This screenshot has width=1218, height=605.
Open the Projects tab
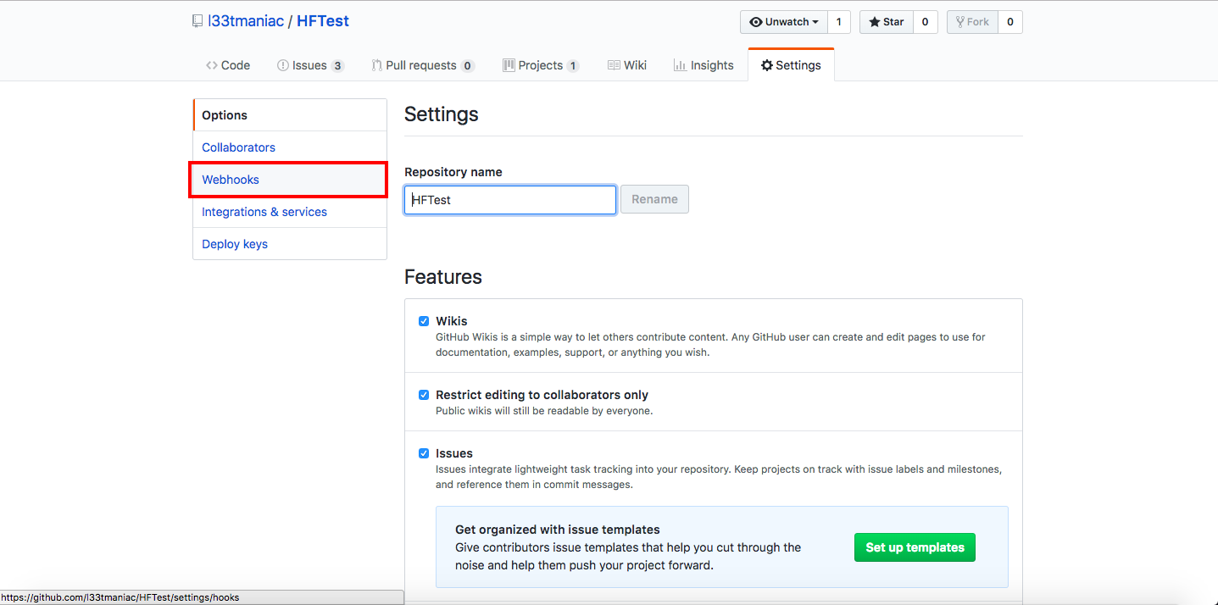coord(540,64)
